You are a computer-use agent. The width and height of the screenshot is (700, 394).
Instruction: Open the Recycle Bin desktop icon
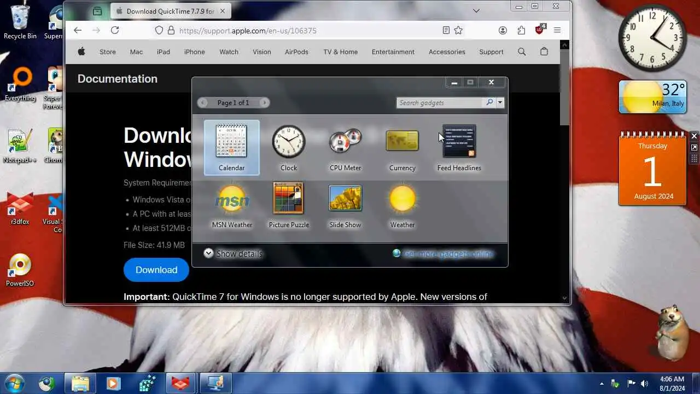point(20,22)
